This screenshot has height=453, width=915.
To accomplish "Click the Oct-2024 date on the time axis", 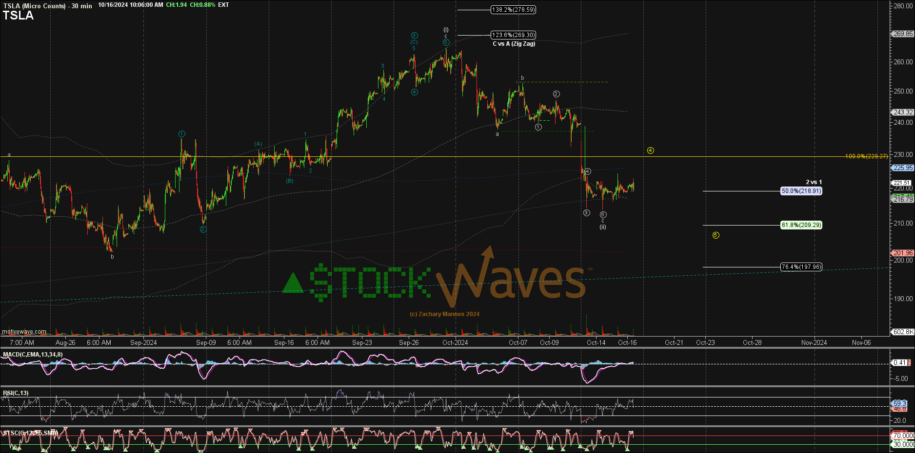I will [x=455, y=342].
